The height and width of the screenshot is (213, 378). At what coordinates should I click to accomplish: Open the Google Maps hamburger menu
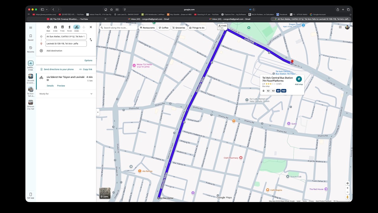coord(30,28)
